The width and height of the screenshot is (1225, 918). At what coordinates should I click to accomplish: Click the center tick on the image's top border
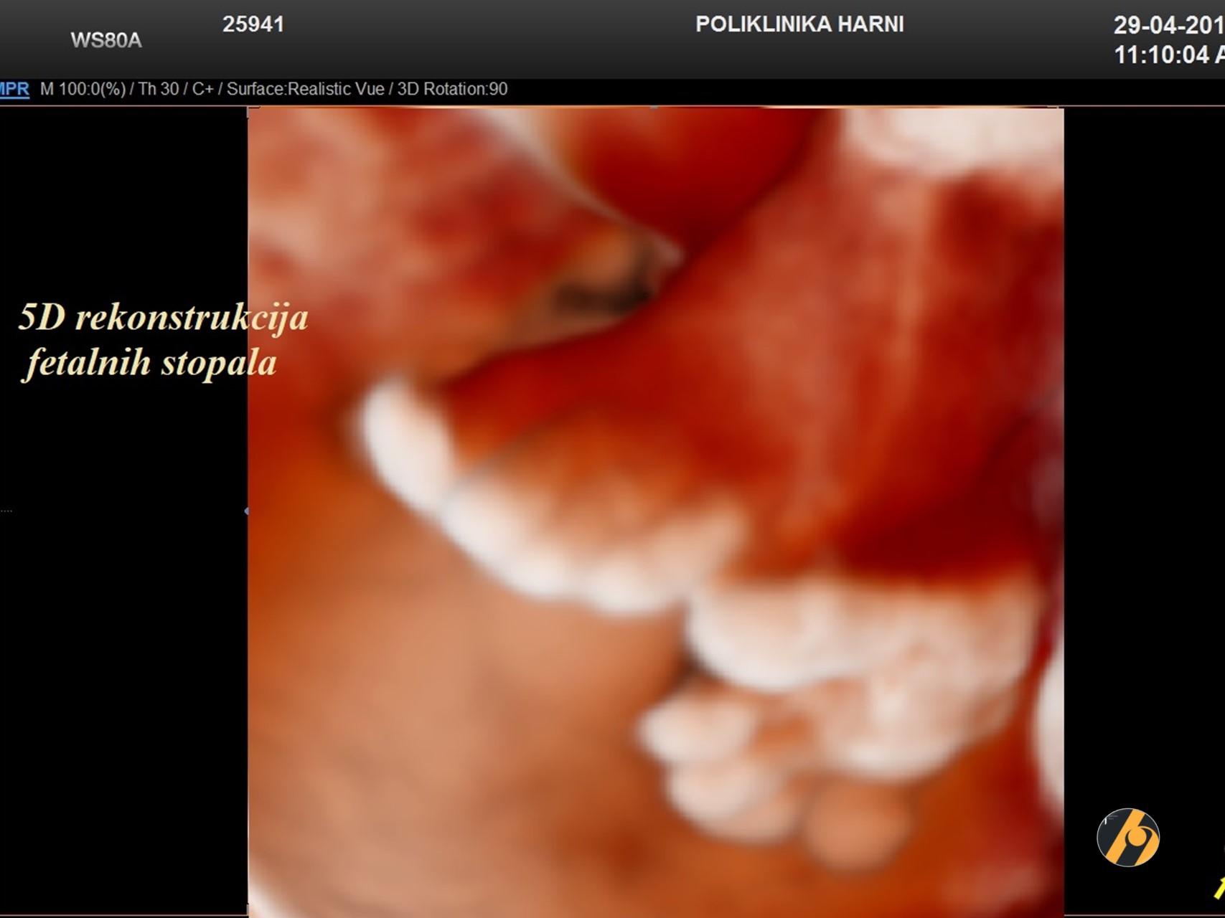pos(654,108)
